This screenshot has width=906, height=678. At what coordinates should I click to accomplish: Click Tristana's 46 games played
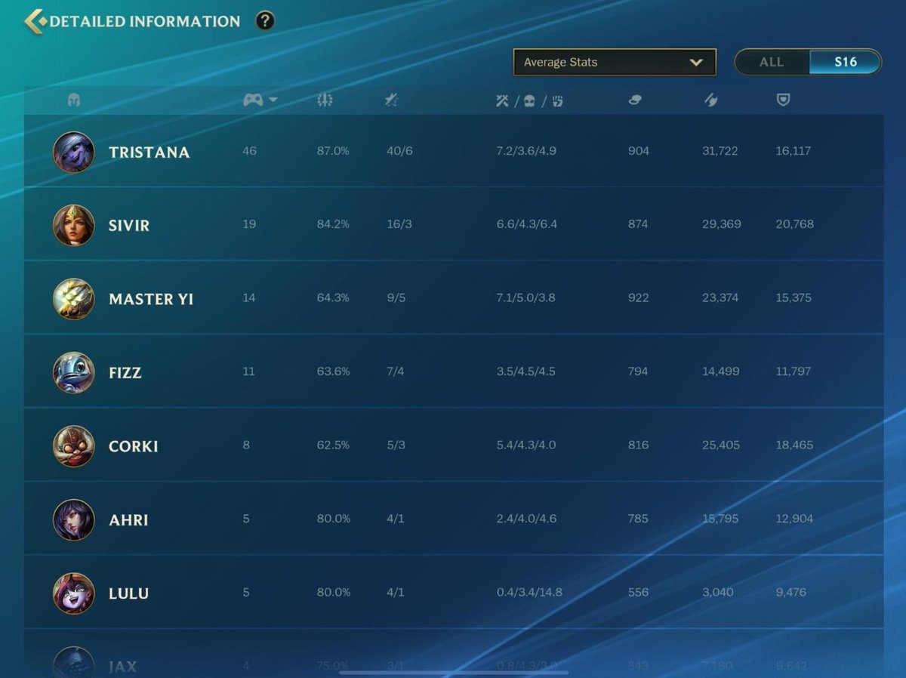pyautogui.click(x=250, y=151)
